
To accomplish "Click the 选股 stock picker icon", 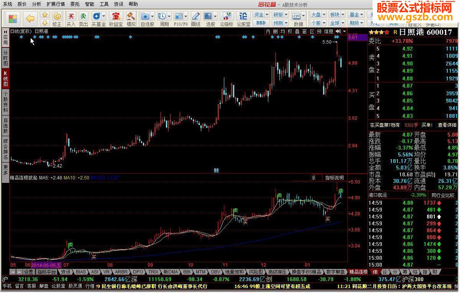I will click(x=208, y=16).
